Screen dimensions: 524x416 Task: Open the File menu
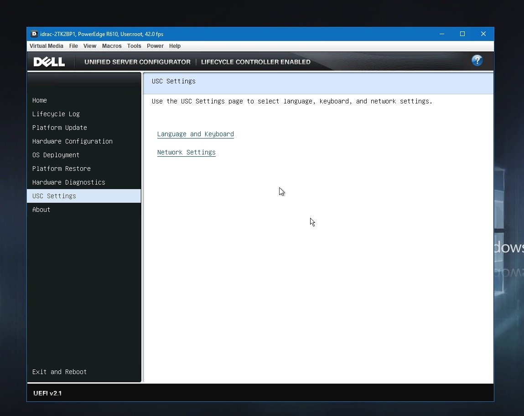pos(73,46)
